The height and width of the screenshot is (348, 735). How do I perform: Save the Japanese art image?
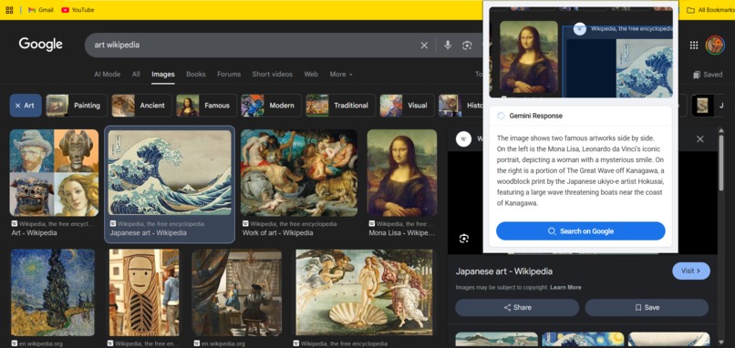click(x=647, y=308)
